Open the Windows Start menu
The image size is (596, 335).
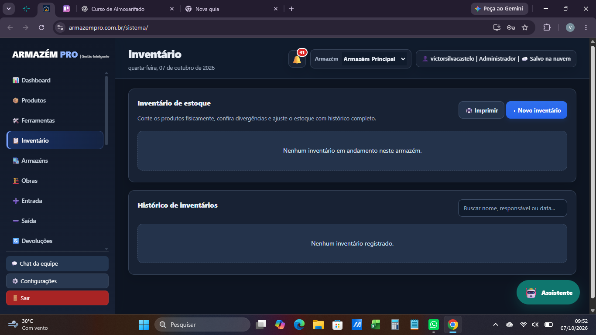pyautogui.click(x=144, y=325)
